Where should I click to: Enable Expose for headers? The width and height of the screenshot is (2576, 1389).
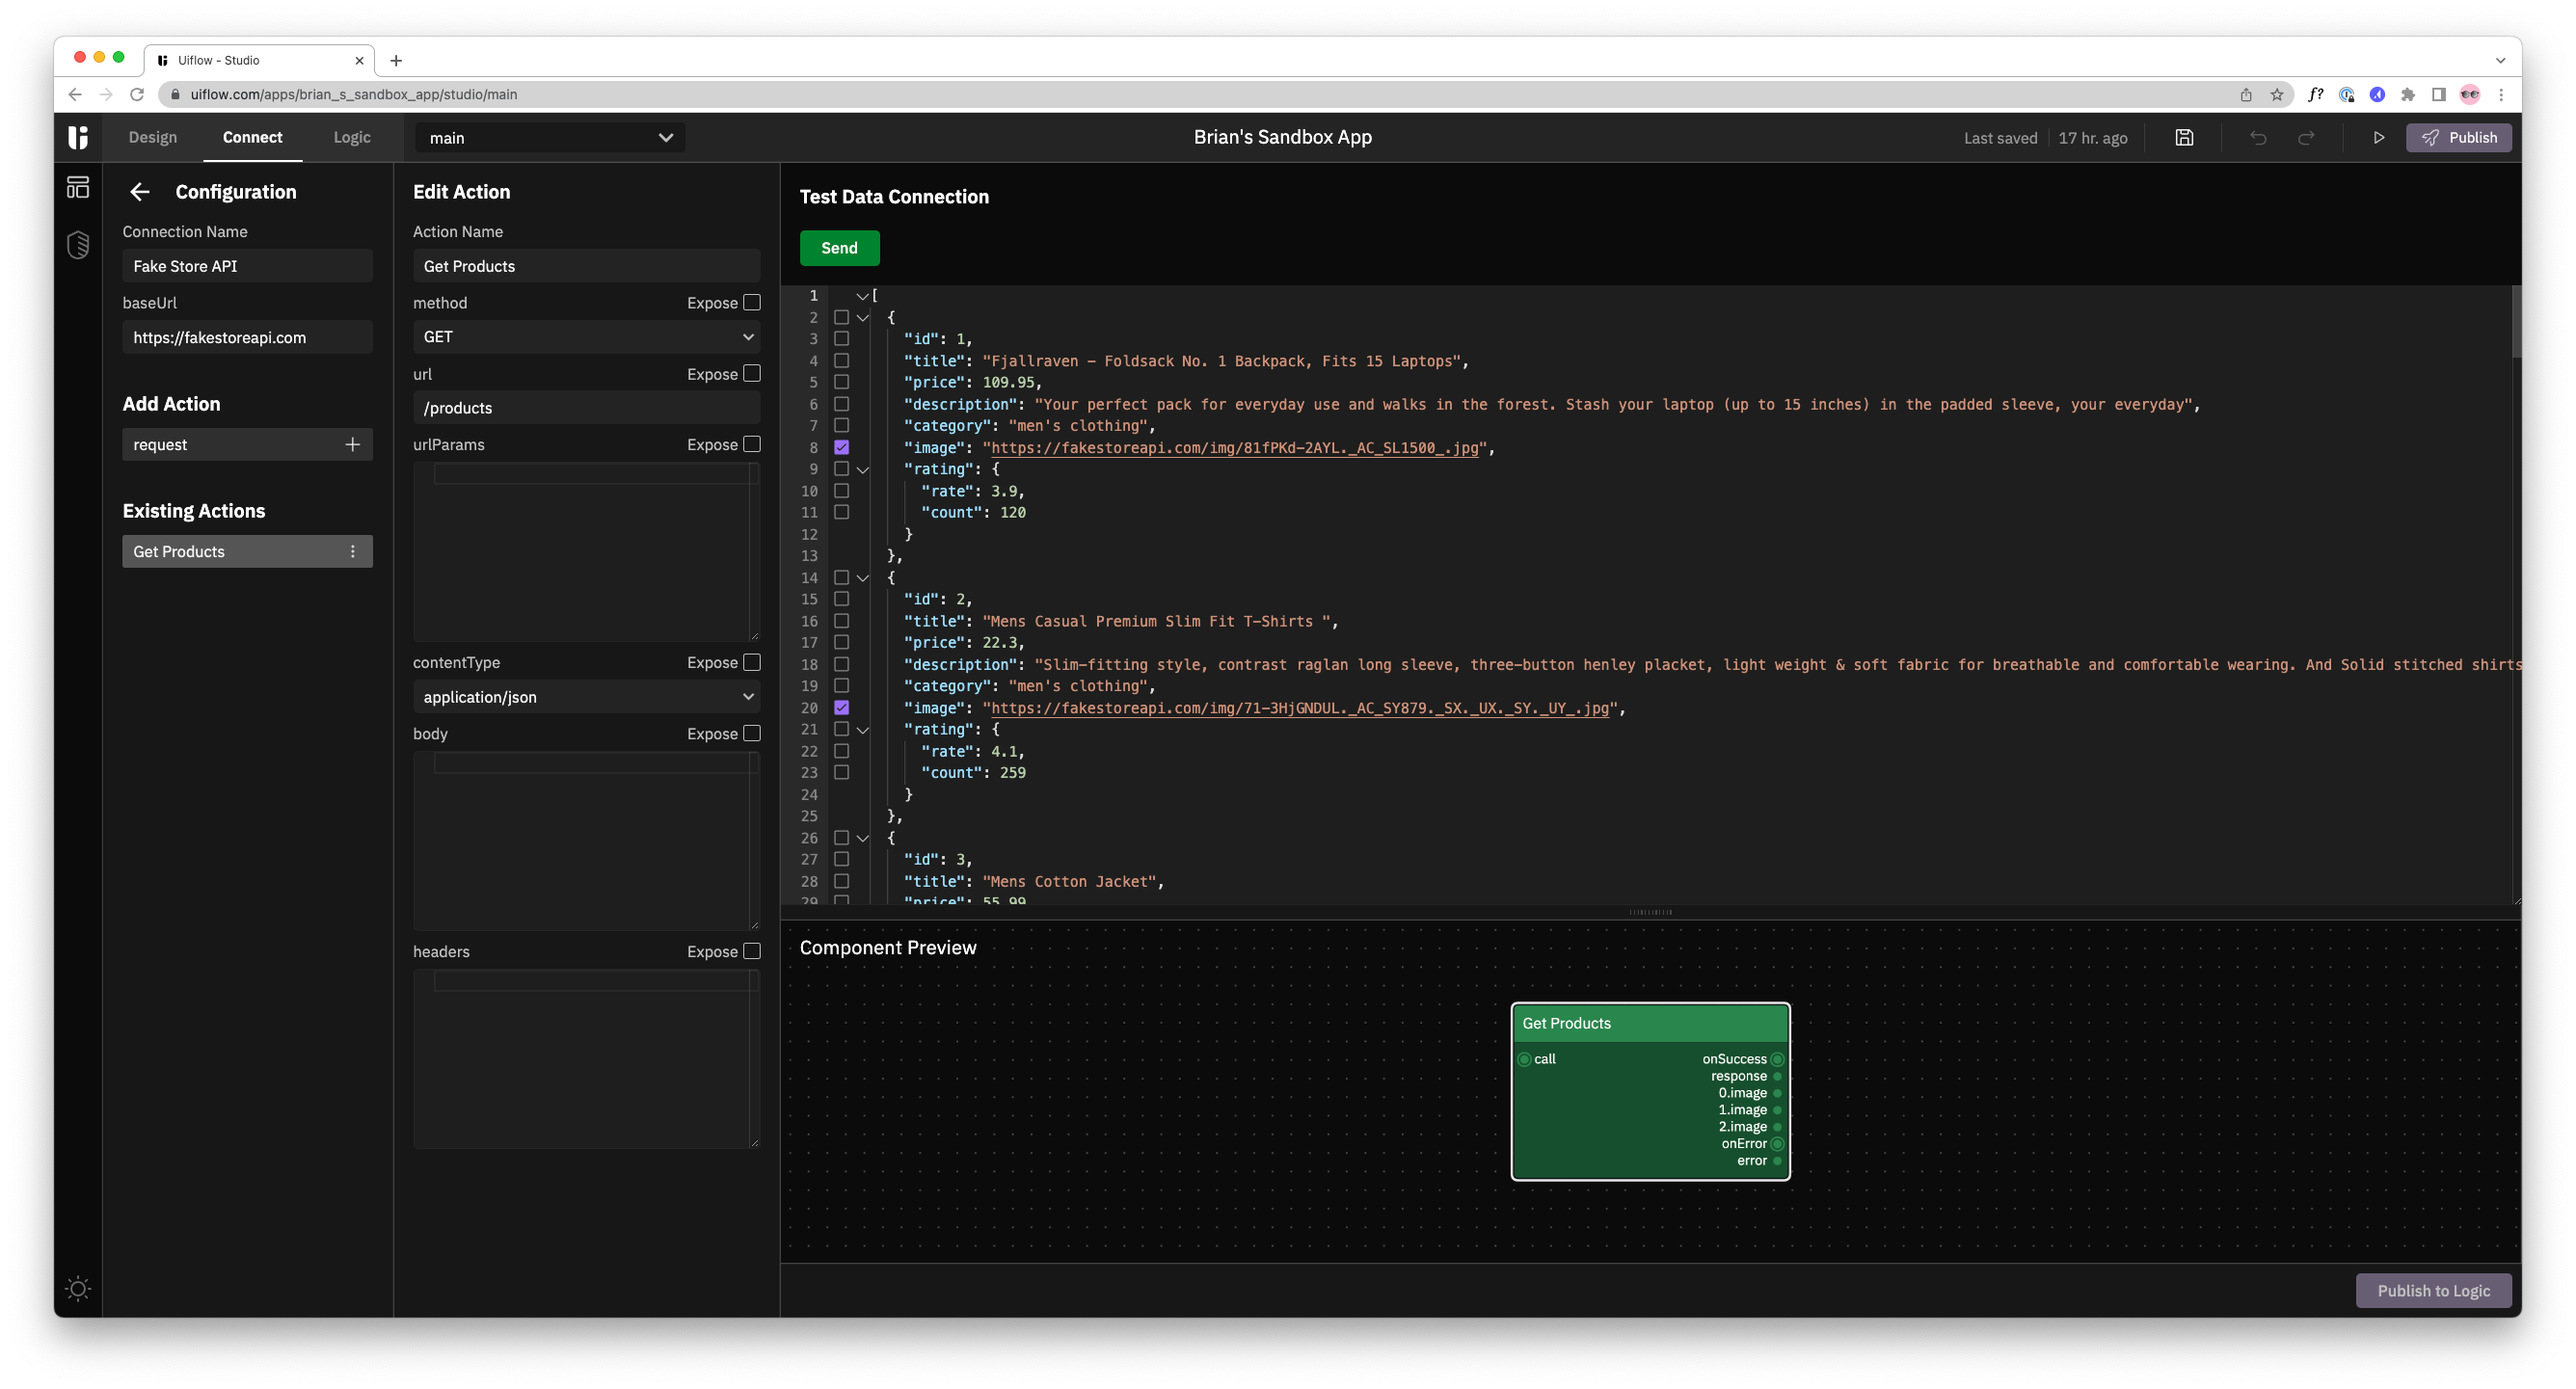click(x=752, y=951)
